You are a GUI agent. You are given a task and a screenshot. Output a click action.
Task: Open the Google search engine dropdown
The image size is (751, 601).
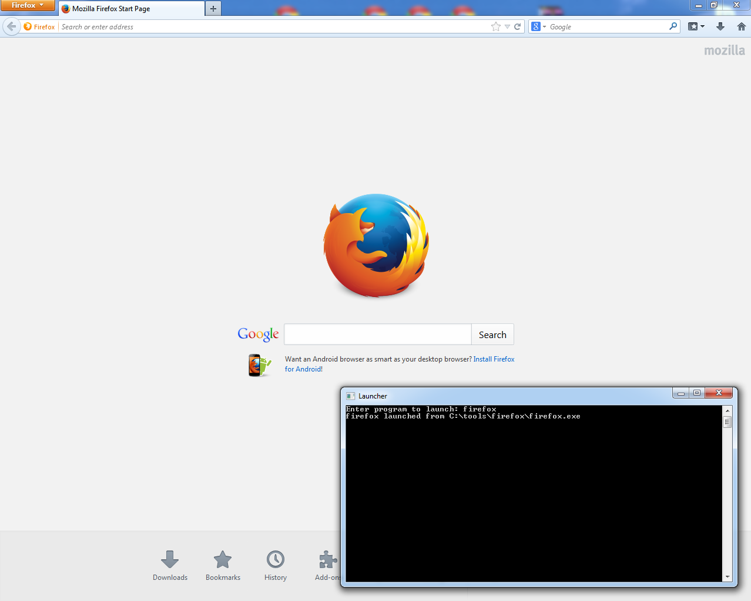(x=539, y=26)
